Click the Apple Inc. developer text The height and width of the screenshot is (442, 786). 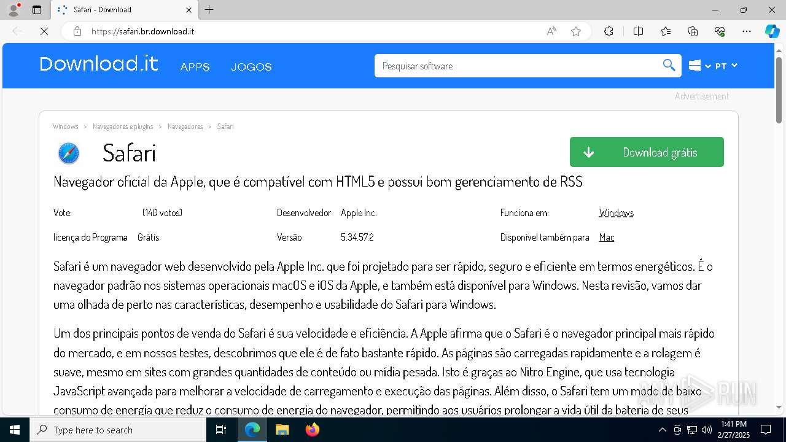(x=359, y=212)
